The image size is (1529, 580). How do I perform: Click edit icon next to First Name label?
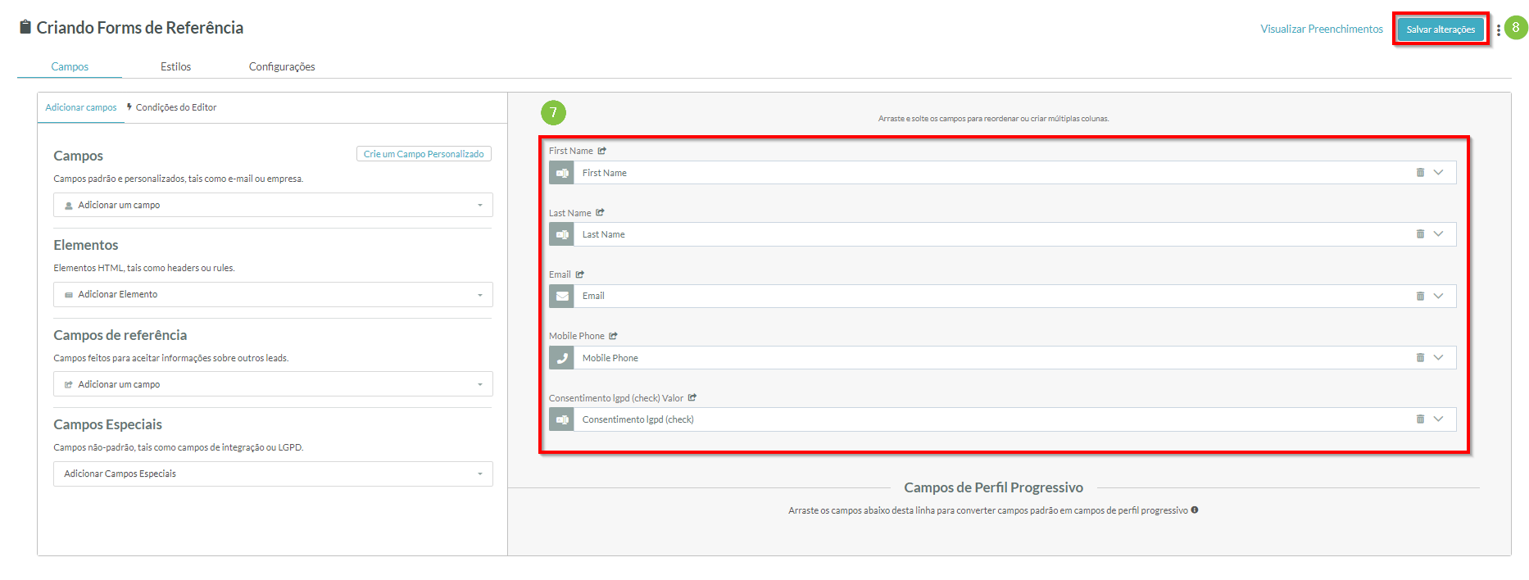tap(602, 151)
